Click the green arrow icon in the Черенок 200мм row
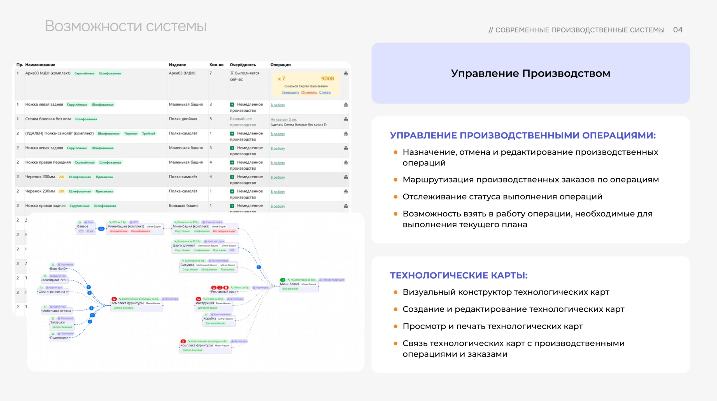 point(232,177)
